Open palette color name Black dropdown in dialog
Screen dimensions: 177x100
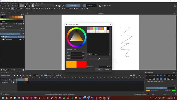(x=101, y=54)
